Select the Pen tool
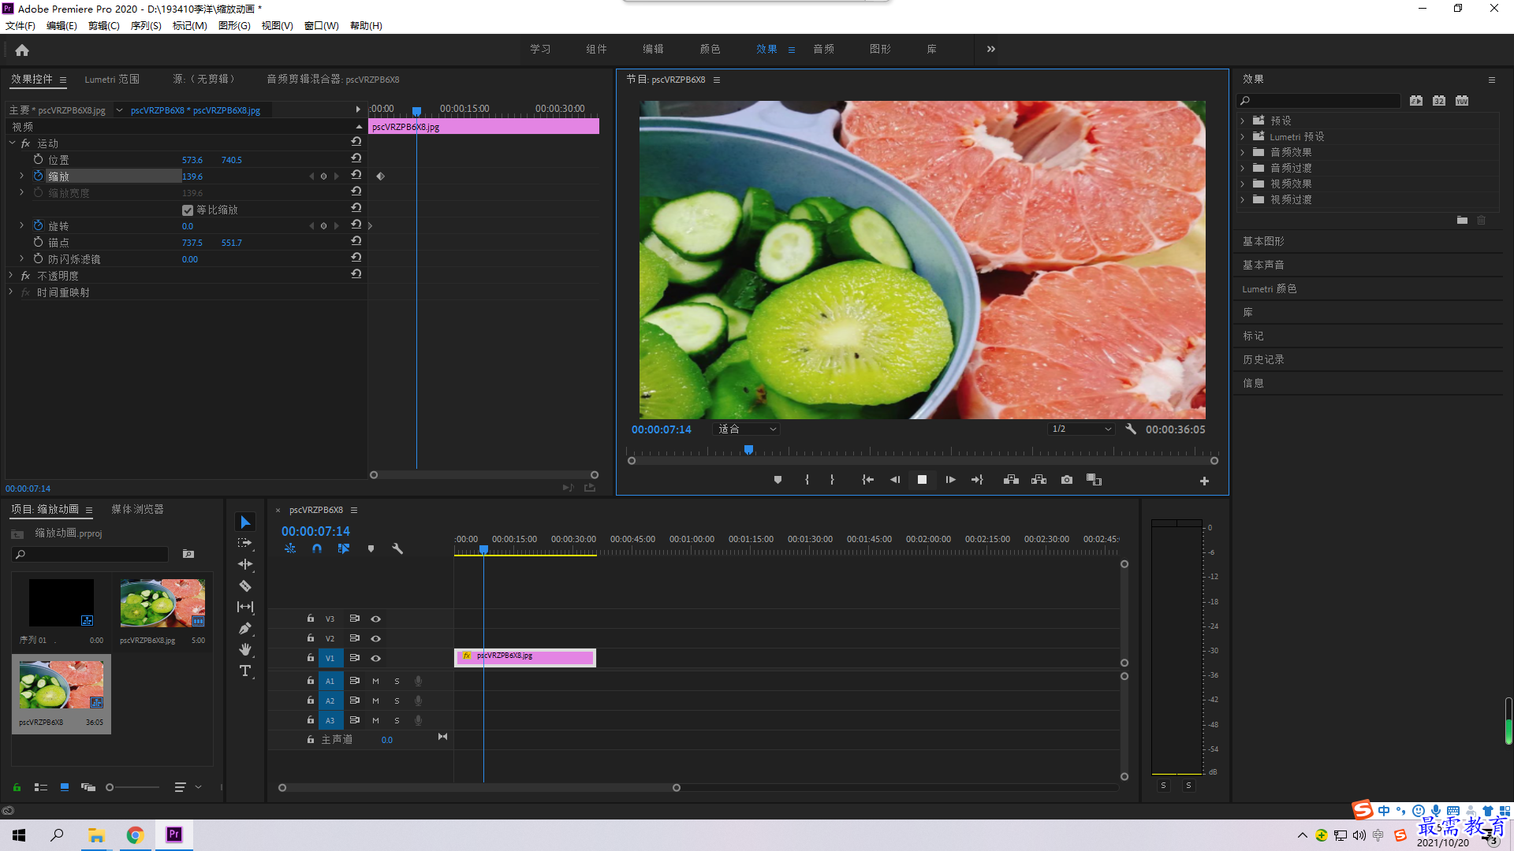The width and height of the screenshot is (1514, 851). coord(245,628)
